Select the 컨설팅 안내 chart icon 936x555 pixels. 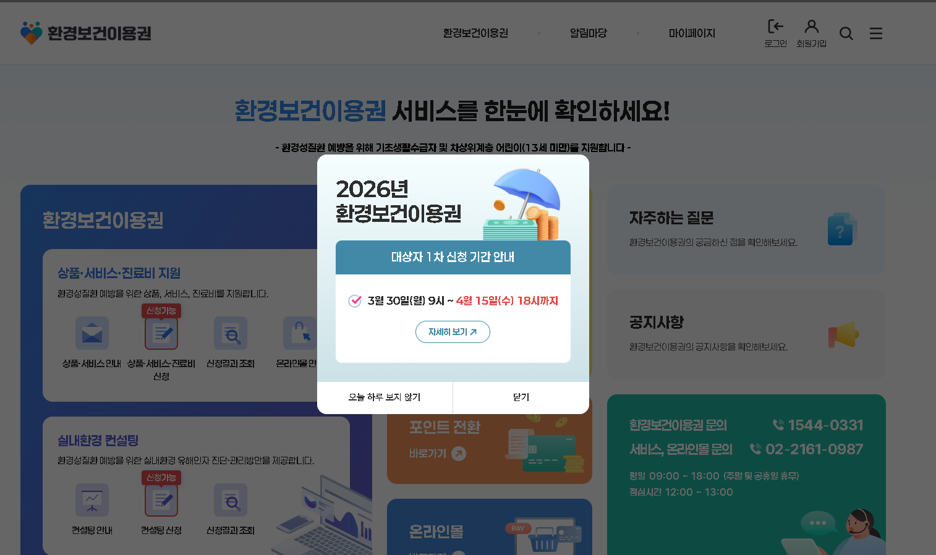(91, 499)
